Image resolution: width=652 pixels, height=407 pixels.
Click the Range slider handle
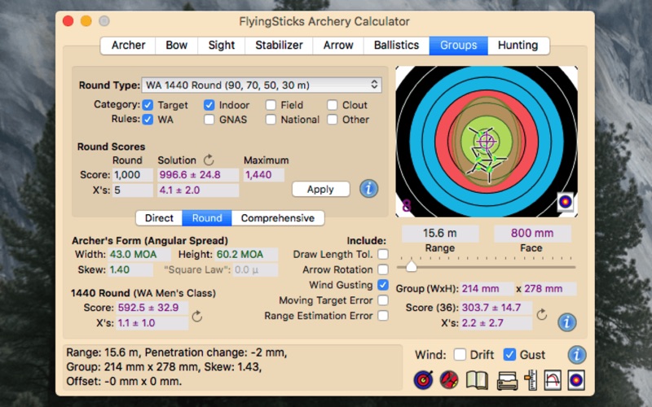(x=412, y=266)
